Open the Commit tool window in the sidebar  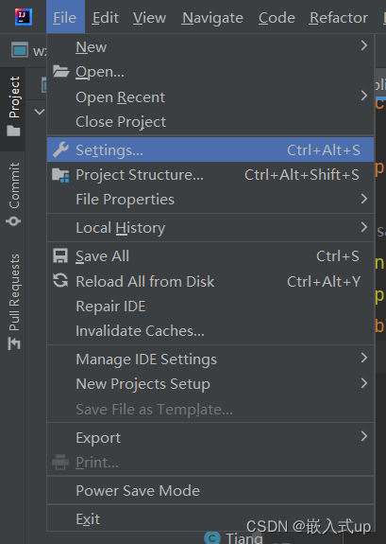[x=14, y=194]
